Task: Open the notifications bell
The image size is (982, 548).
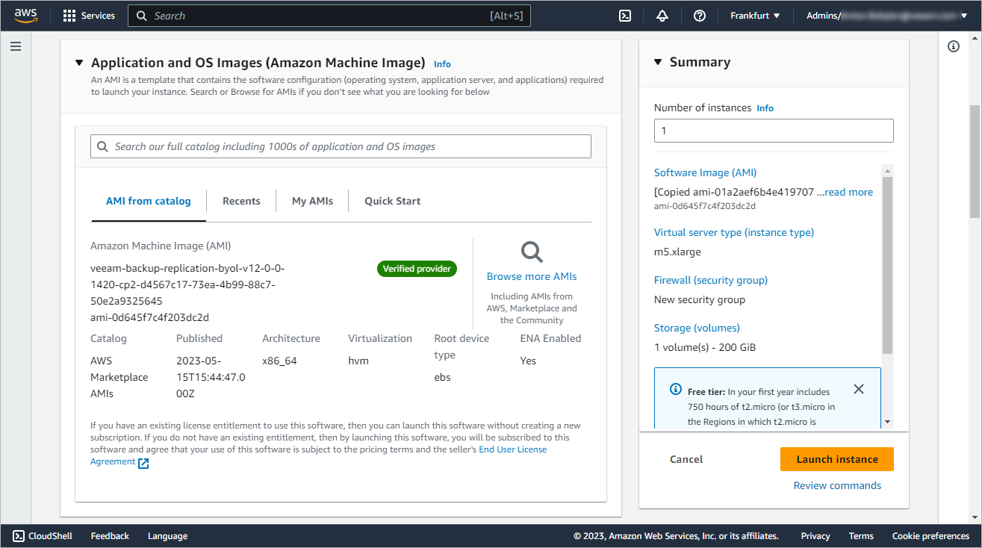Action: pos(662,16)
